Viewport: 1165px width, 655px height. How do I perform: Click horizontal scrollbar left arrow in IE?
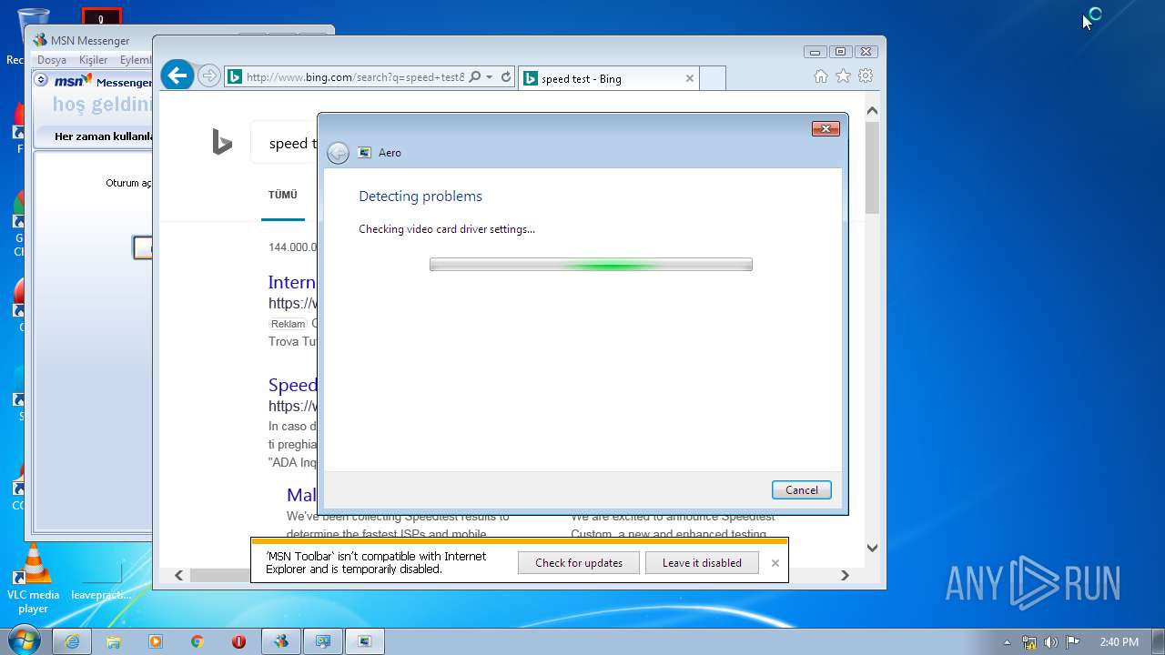click(x=178, y=575)
